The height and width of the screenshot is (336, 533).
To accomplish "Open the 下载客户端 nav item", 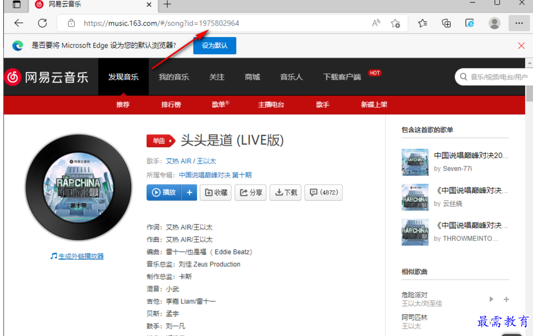I will [342, 77].
